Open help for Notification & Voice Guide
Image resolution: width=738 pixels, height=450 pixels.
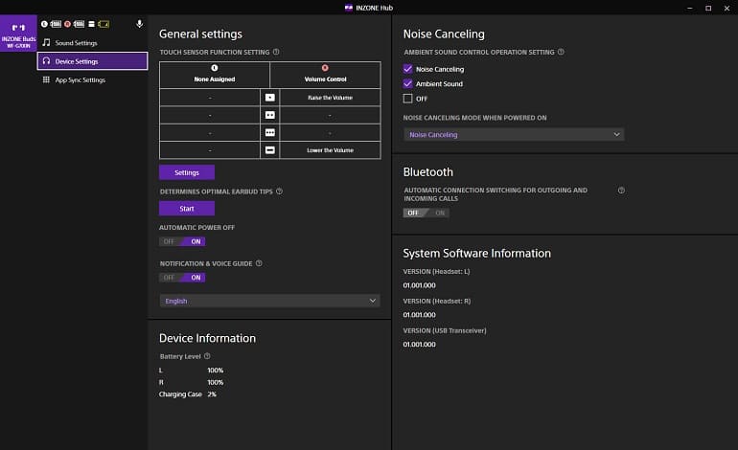pos(259,263)
